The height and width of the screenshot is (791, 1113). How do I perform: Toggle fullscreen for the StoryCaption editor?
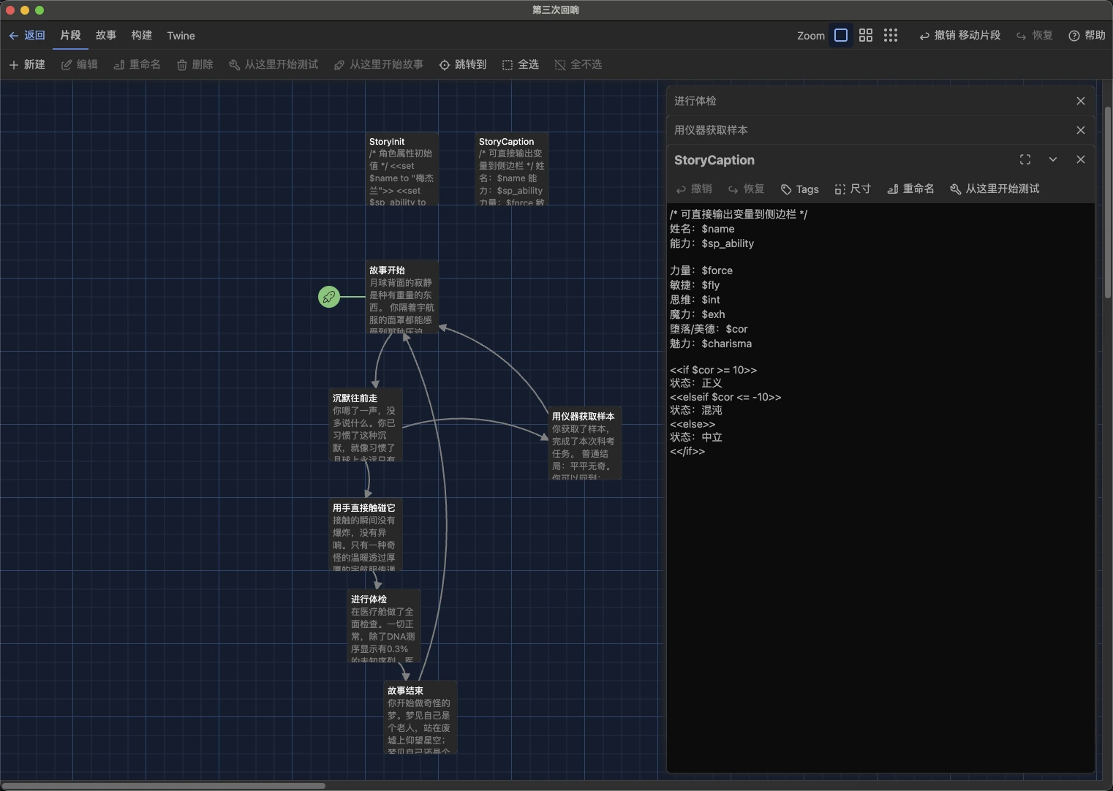[x=1025, y=159]
